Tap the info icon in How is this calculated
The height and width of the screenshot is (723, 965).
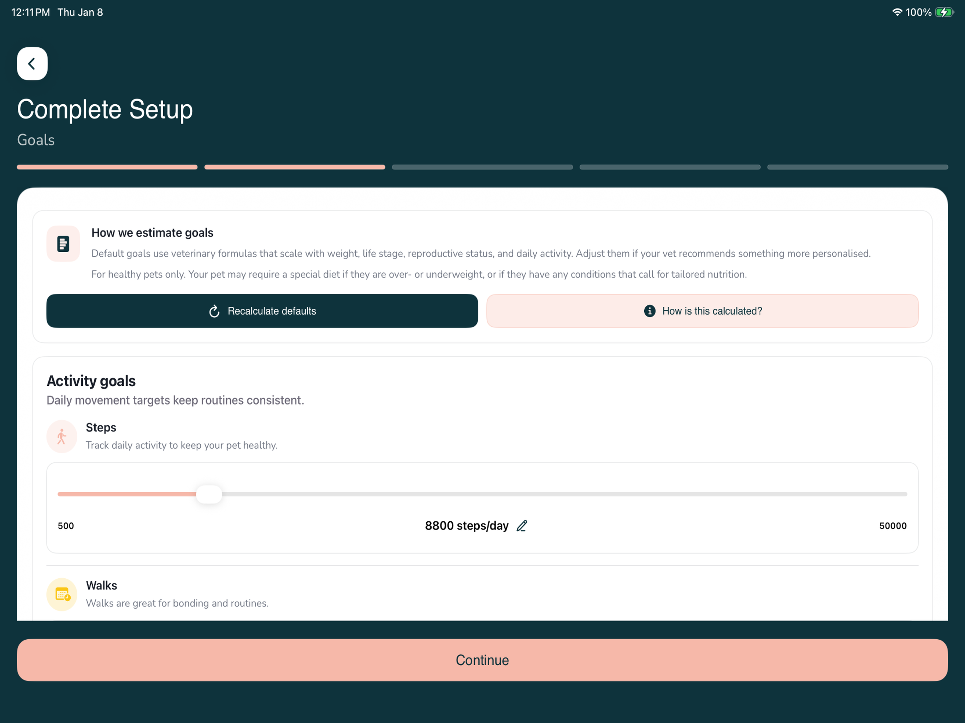(650, 311)
